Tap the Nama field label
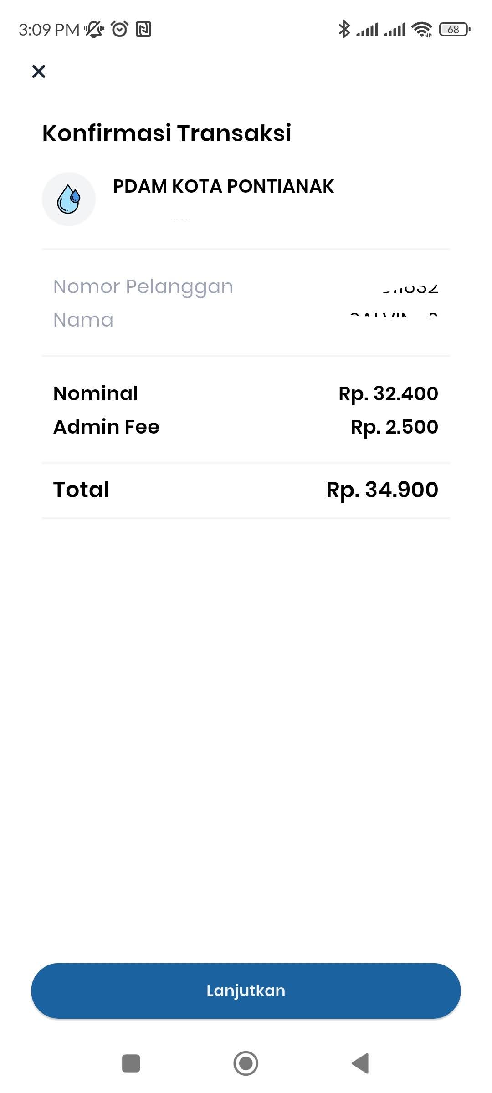This screenshot has width=492, height=1093. (83, 320)
